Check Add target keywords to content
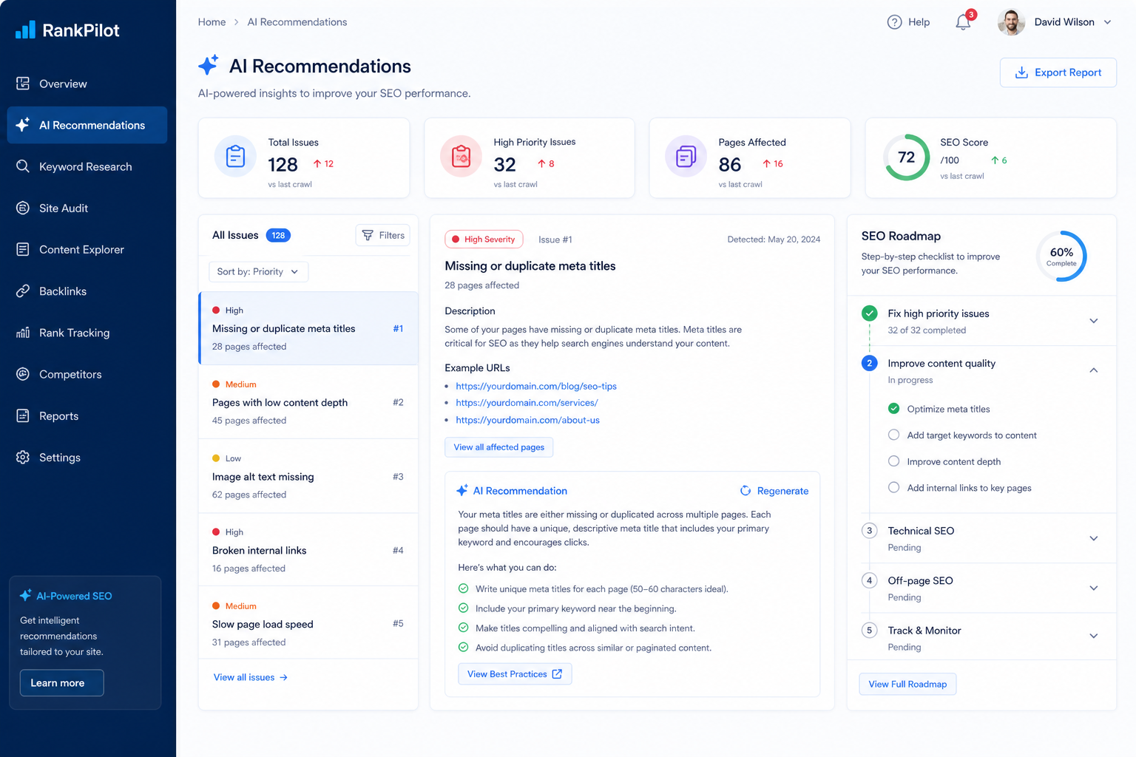The image size is (1136, 757). (893, 435)
